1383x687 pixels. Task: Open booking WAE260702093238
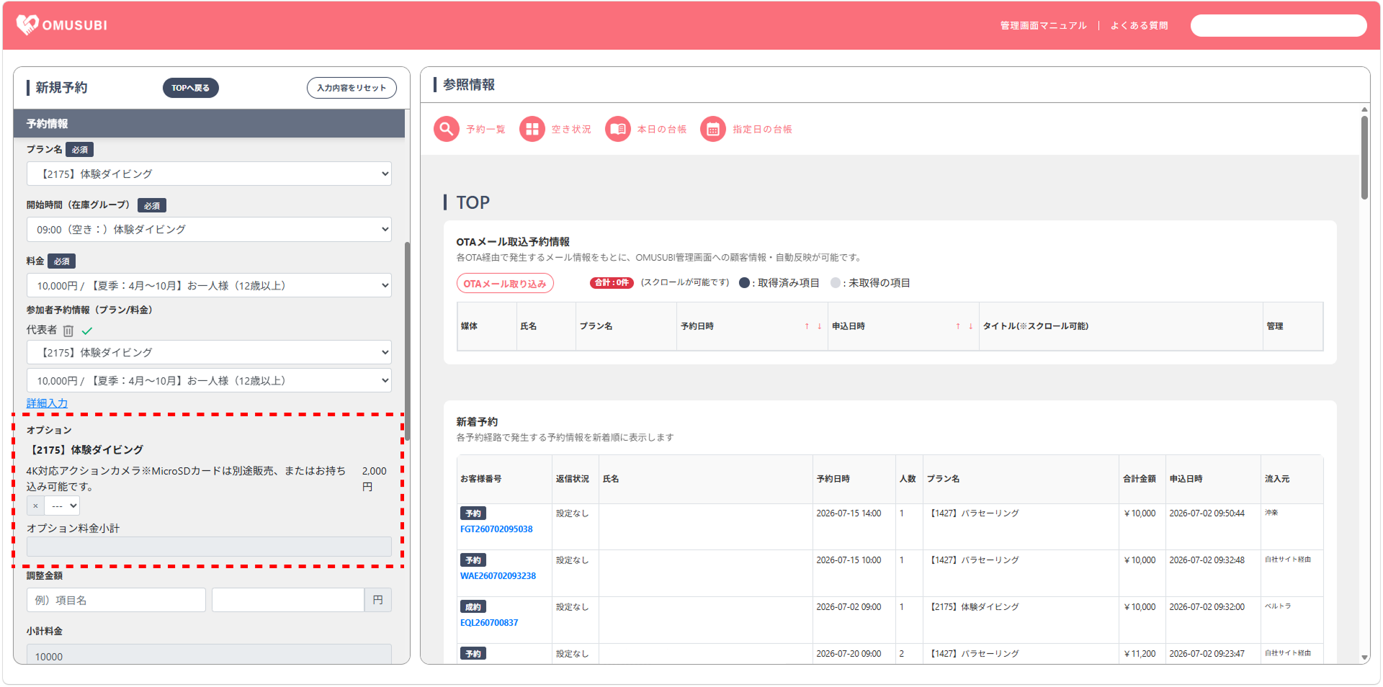click(x=498, y=576)
